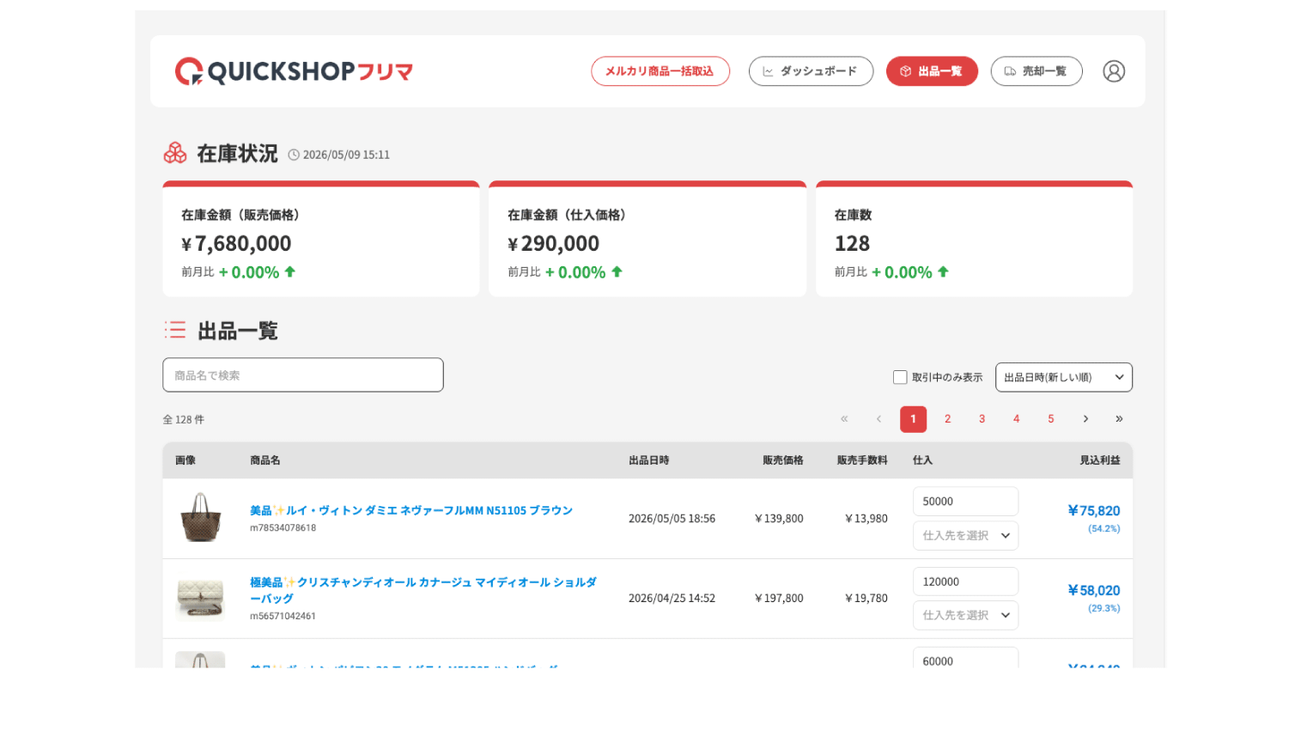Viewport: 1301px width, 755px height.
Task: Click the price ¥197,800
Action: pos(779,599)
